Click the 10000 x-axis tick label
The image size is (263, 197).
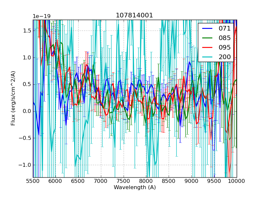click(237, 181)
